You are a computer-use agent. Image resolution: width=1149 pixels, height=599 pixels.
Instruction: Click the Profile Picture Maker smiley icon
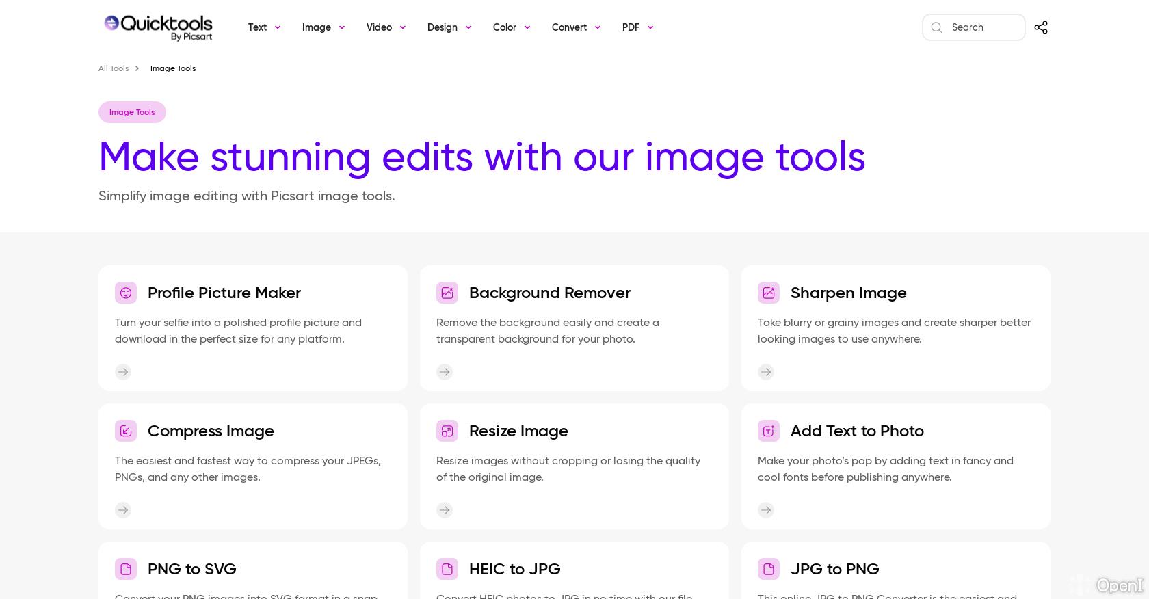pos(126,293)
